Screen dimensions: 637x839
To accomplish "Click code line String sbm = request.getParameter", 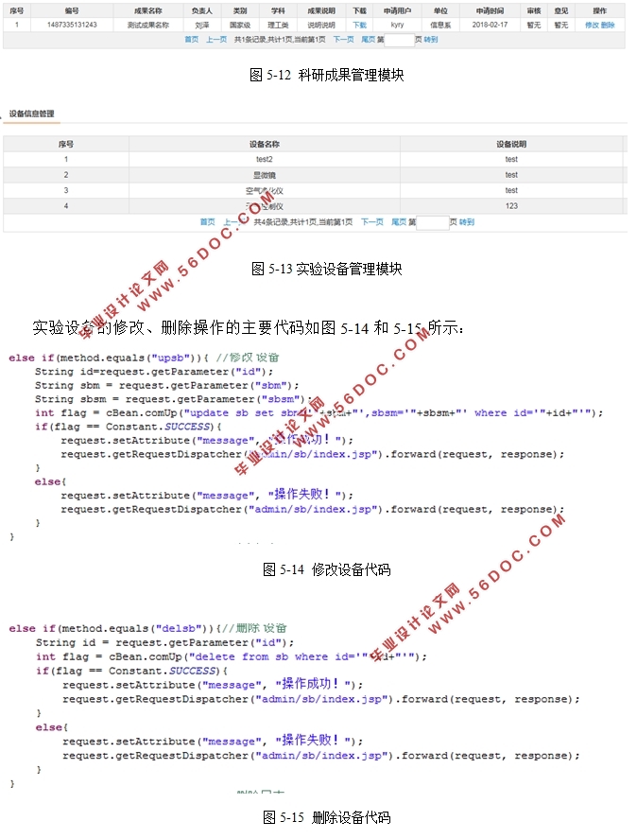I will 167,385.
